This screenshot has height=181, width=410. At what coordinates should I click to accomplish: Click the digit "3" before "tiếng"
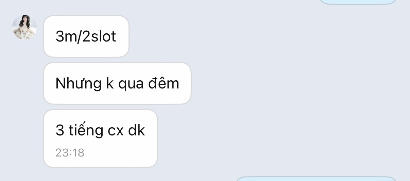click(60, 130)
